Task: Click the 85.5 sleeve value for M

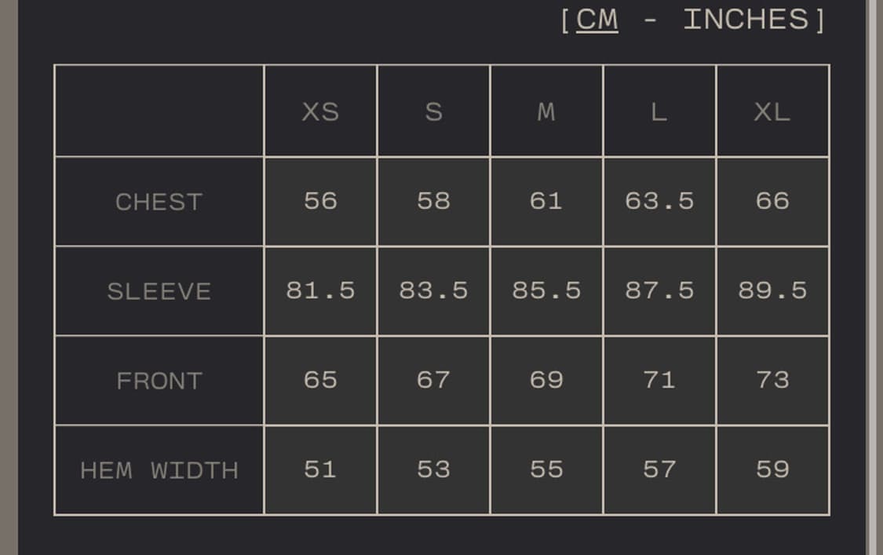Action: [546, 290]
